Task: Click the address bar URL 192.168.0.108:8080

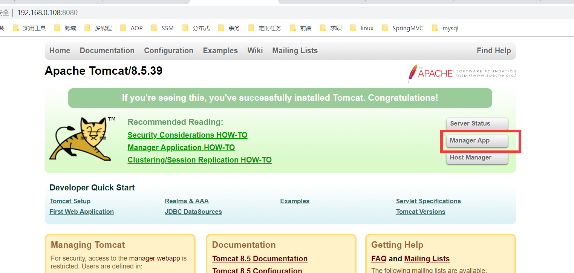Action: click(x=47, y=13)
